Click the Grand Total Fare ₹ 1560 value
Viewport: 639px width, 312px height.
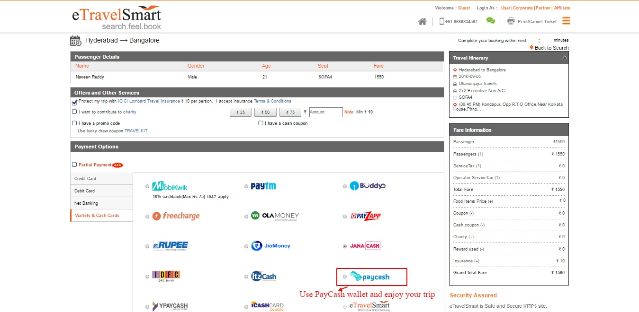click(558, 273)
